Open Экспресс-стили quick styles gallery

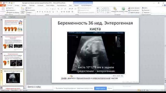tap(123, 10)
